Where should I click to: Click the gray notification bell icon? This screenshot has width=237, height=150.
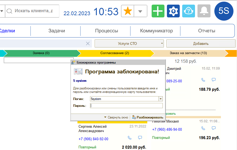coord(204,11)
